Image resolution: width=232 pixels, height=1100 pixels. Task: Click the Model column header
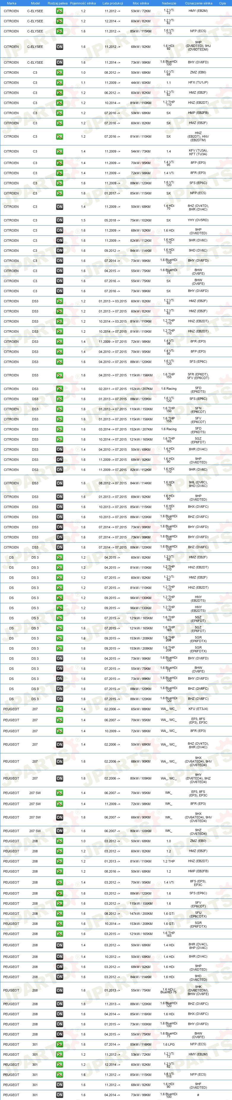pos(35,3)
